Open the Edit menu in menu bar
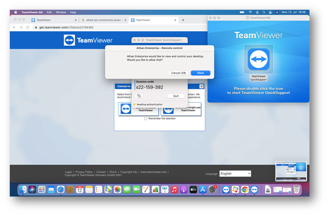The image size is (329, 216). coord(49,12)
